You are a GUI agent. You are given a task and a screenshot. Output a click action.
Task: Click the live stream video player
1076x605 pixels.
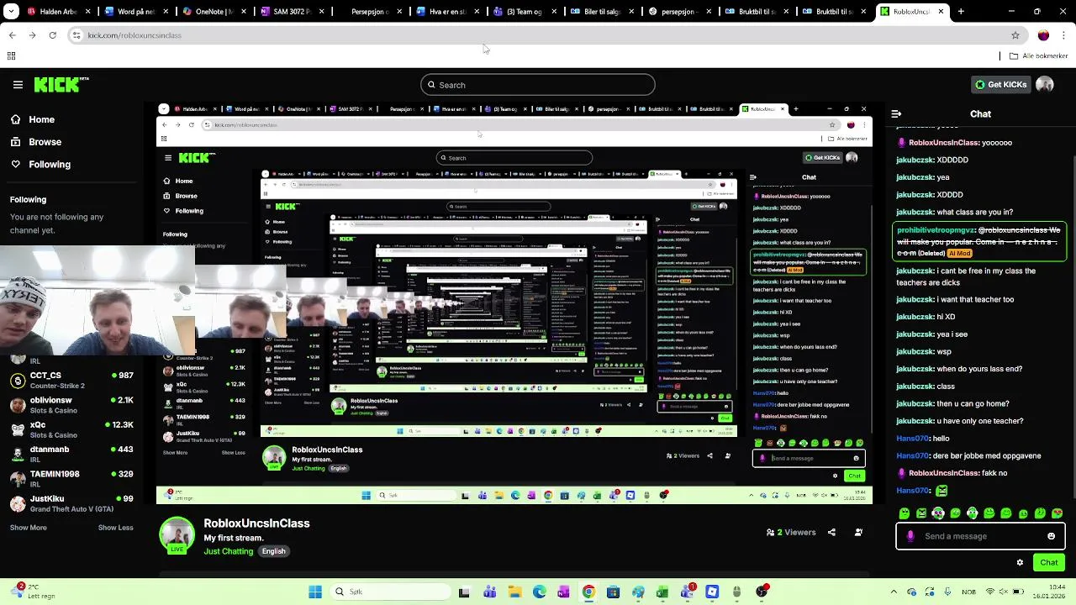click(514, 303)
